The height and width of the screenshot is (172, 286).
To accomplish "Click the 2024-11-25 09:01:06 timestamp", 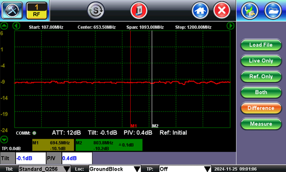I will 236,169.
